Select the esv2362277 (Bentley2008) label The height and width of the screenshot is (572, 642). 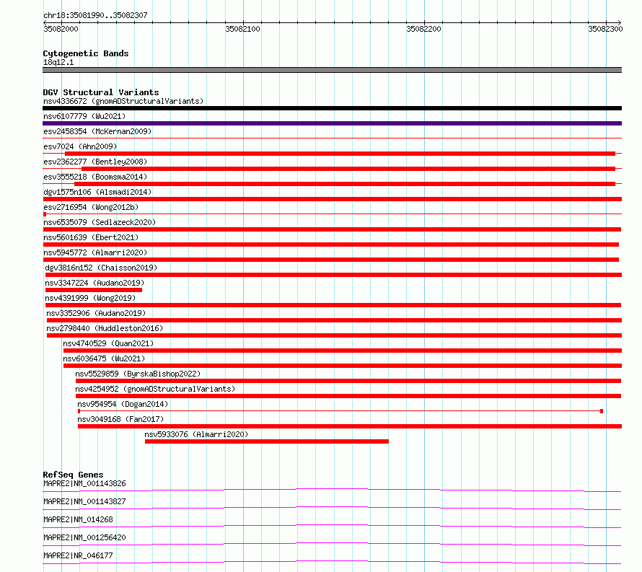tap(95, 162)
